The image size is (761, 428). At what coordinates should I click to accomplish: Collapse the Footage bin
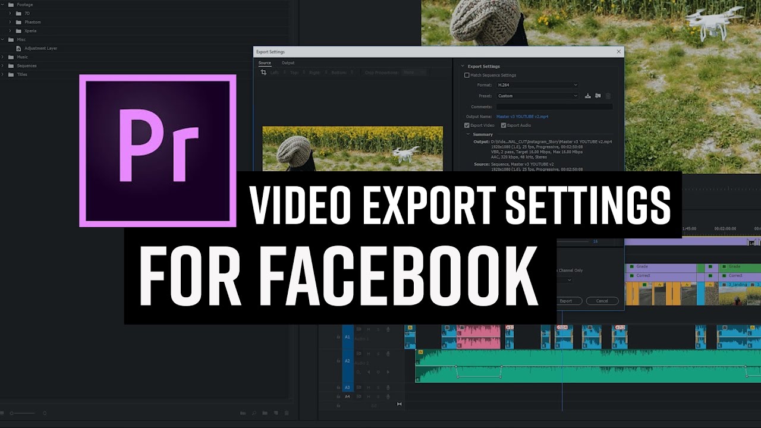click(x=3, y=5)
